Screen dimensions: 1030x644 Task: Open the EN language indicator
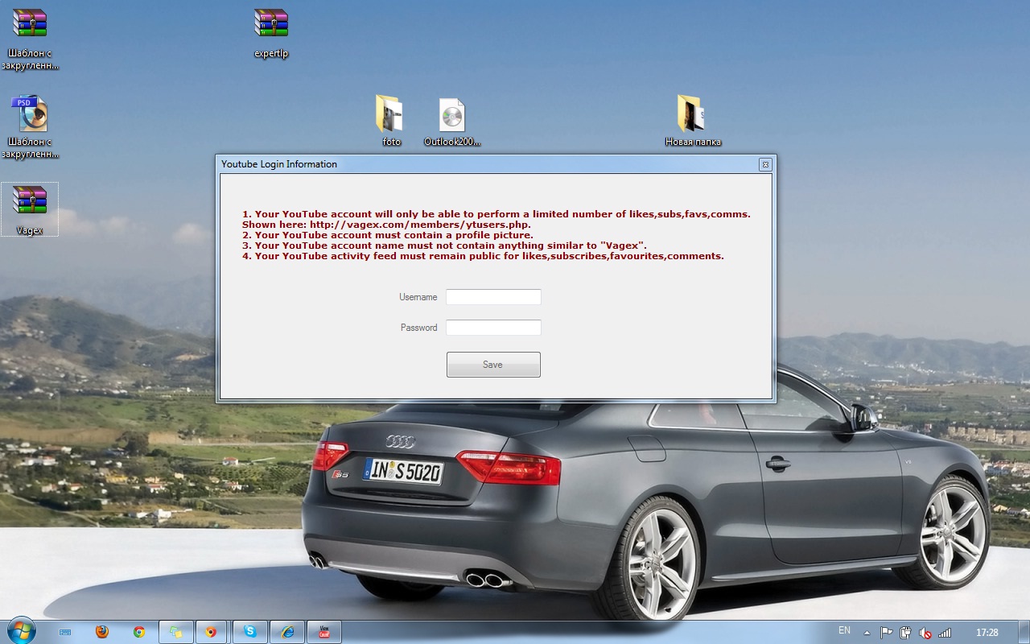coord(844,630)
